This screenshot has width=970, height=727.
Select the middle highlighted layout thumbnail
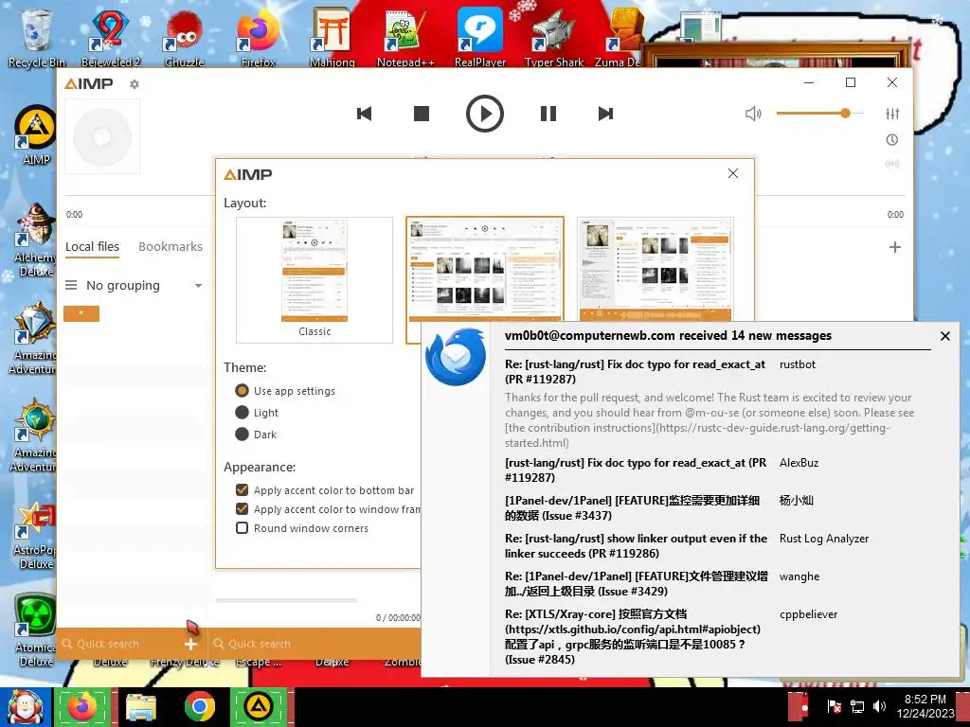484,269
